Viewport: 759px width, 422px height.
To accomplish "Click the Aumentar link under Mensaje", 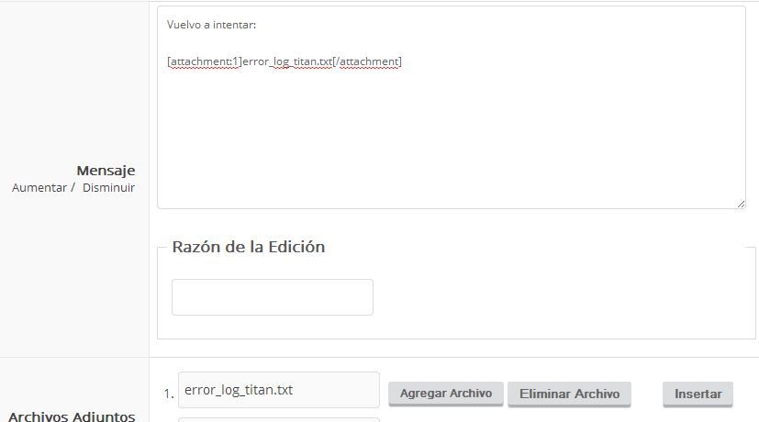I will click(39, 188).
